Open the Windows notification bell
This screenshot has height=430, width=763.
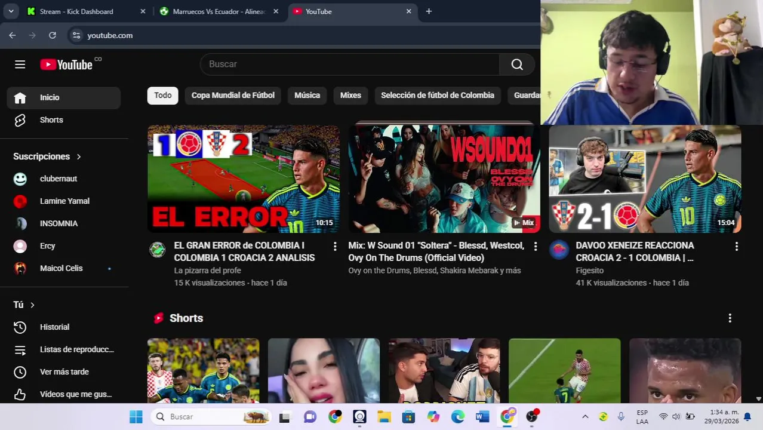tap(747, 417)
